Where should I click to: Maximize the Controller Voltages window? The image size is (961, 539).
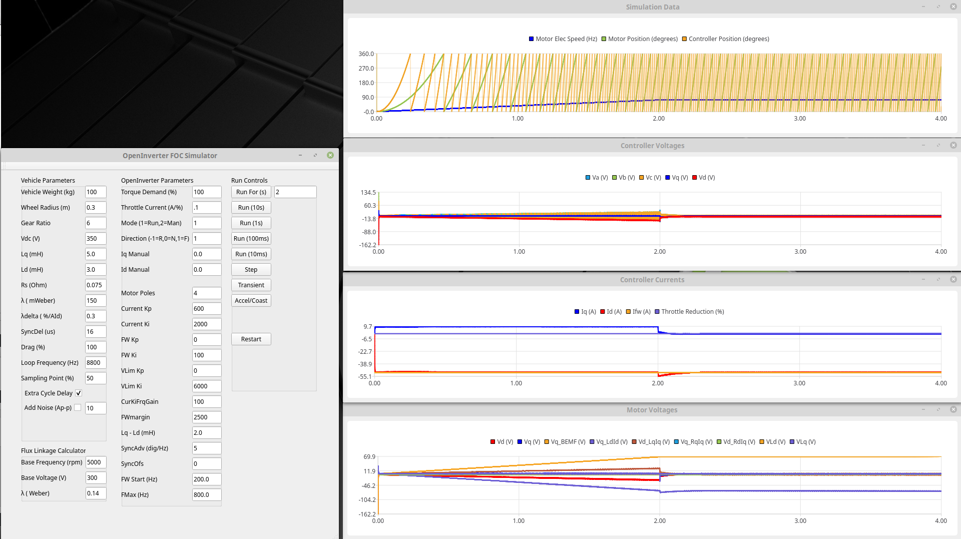point(938,146)
